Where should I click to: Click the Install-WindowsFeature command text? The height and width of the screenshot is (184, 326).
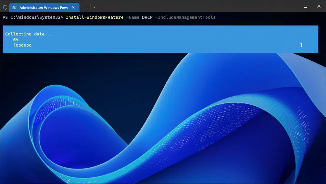94,17
